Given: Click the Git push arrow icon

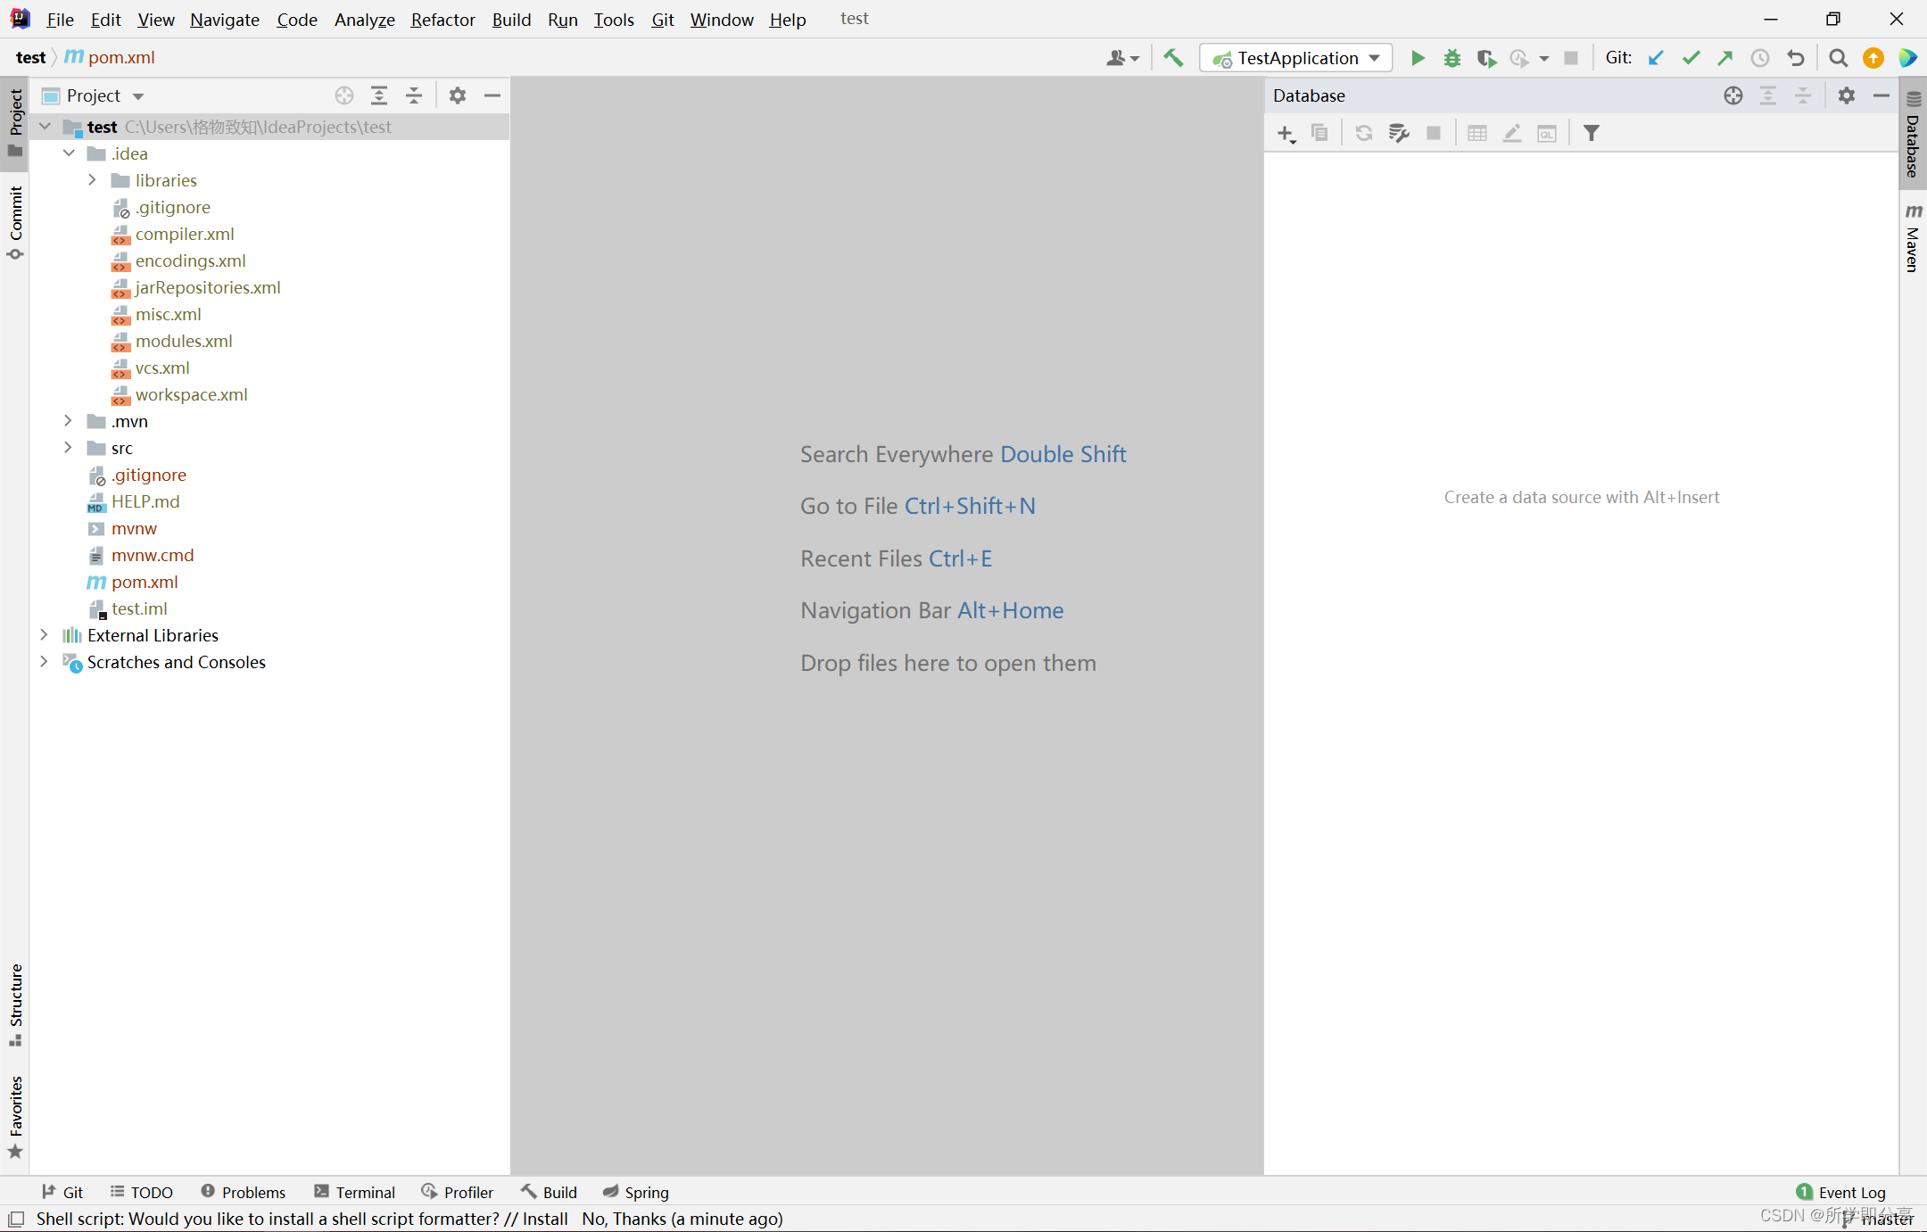Looking at the screenshot, I should point(1725,58).
